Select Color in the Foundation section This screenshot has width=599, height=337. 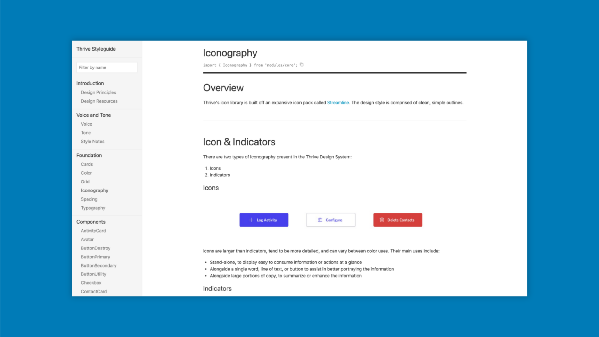[86, 172]
